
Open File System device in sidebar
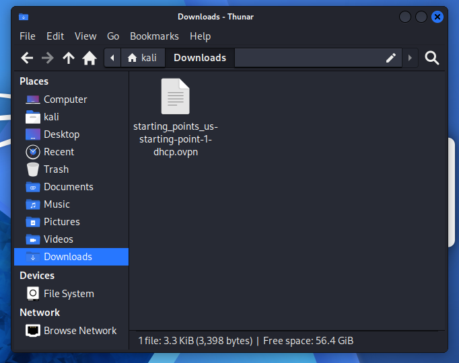(x=71, y=294)
